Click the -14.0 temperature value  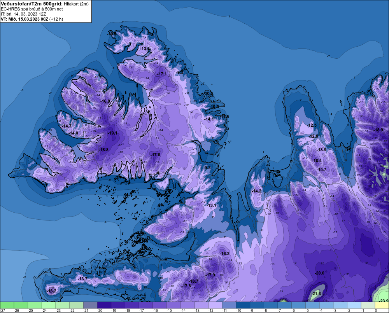click(74, 133)
